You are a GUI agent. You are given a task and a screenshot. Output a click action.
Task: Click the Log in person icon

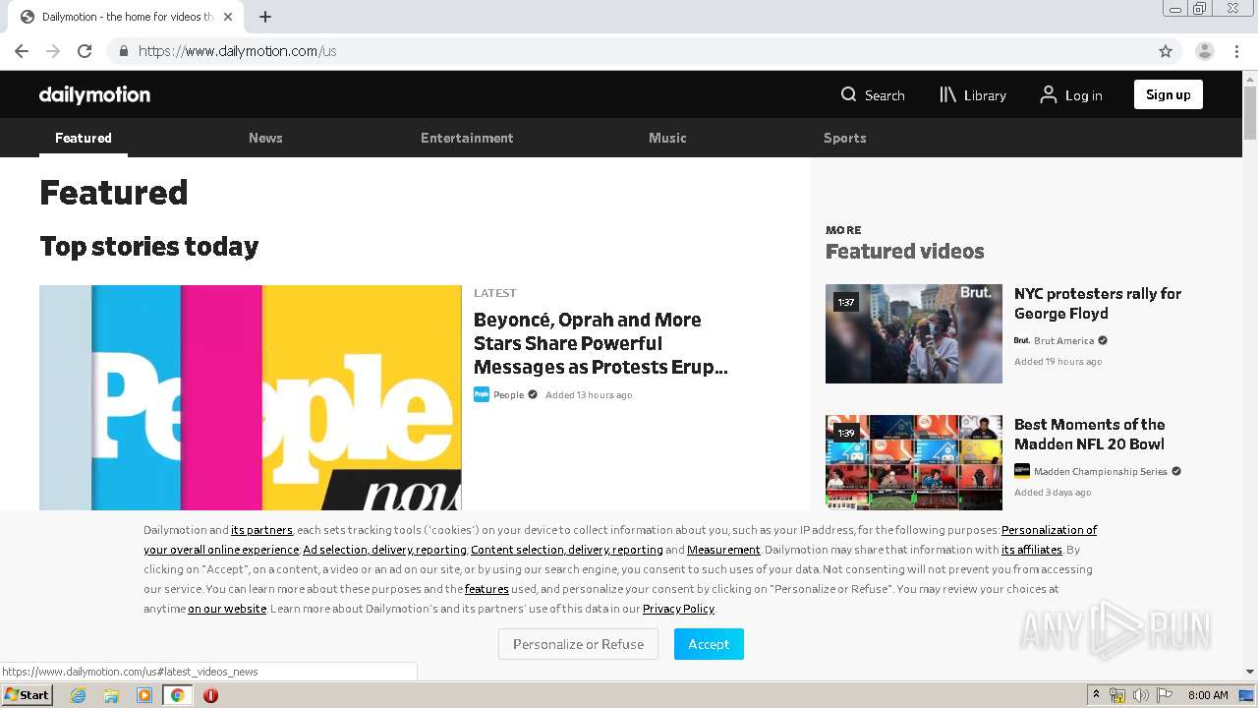coord(1049,94)
